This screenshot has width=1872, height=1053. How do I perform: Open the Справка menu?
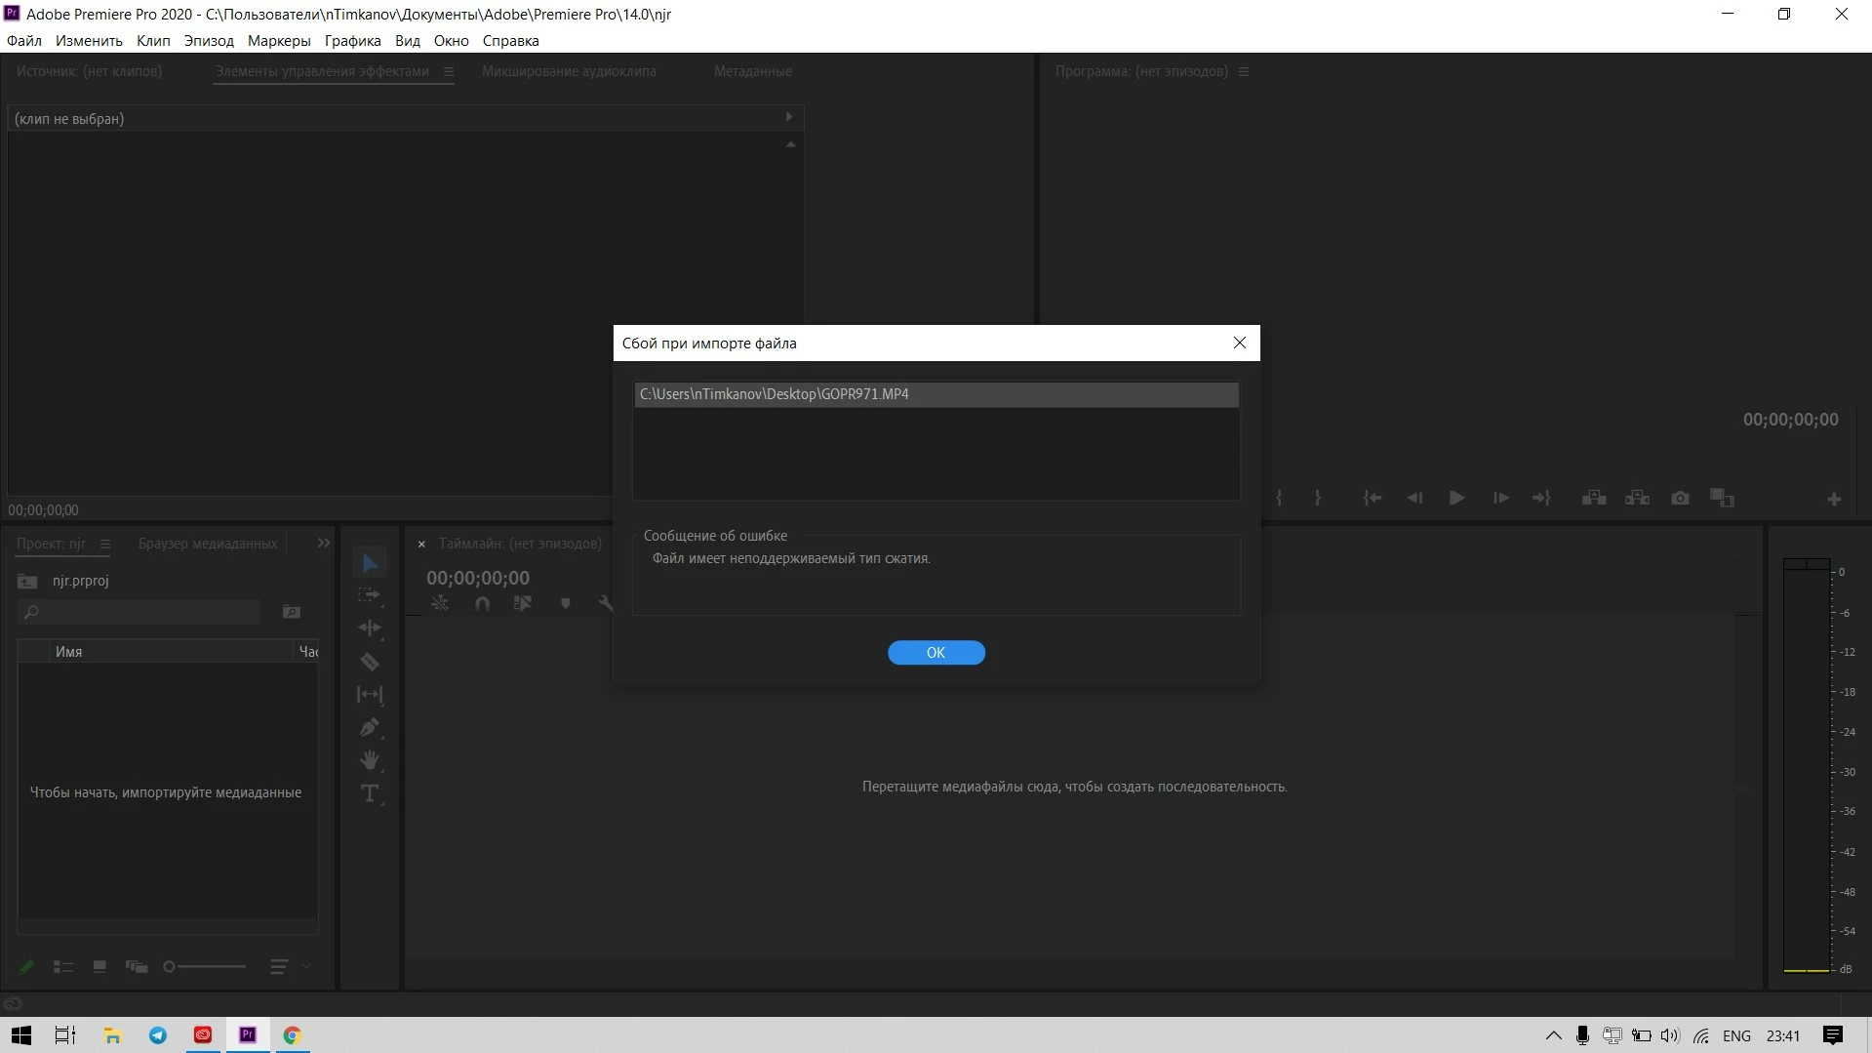(510, 41)
